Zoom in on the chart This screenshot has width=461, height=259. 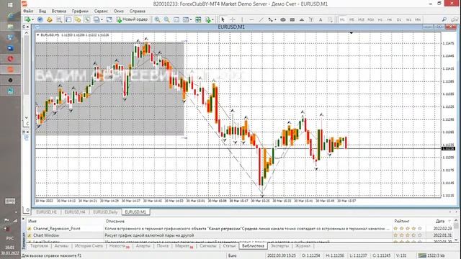click(x=157, y=19)
